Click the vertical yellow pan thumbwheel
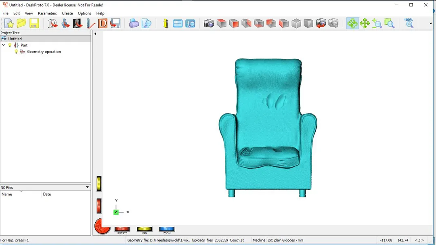 coord(99,184)
